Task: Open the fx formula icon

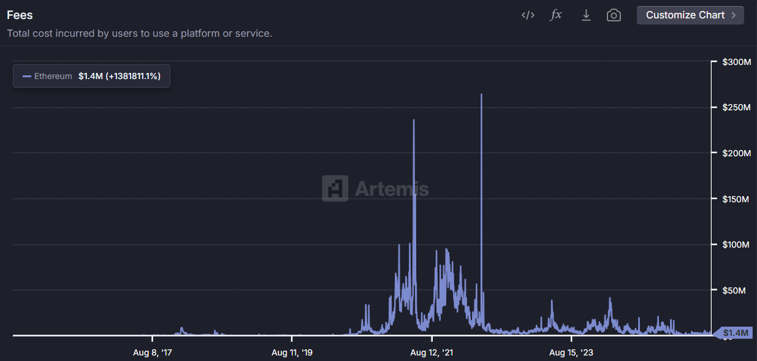Action: pyautogui.click(x=556, y=15)
